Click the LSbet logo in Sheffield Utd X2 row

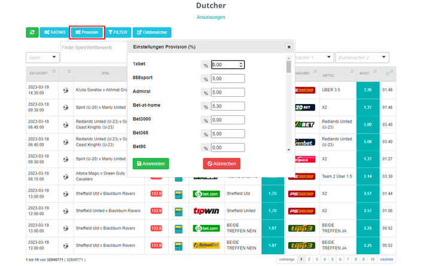pyautogui.click(x=206, y=194)
